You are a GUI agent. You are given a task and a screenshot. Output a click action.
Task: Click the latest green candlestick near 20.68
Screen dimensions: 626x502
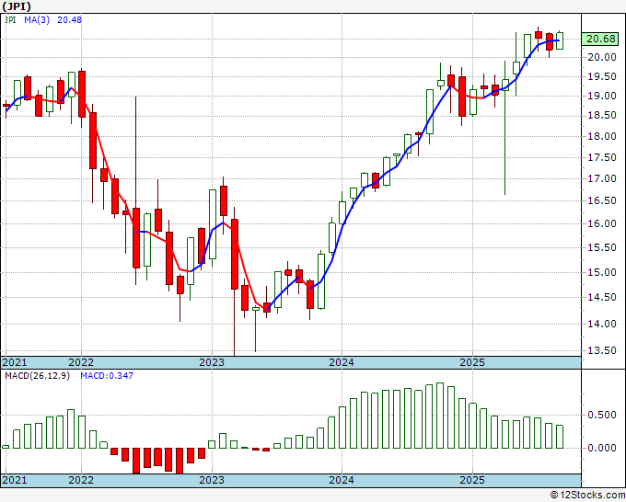[560, 40]
